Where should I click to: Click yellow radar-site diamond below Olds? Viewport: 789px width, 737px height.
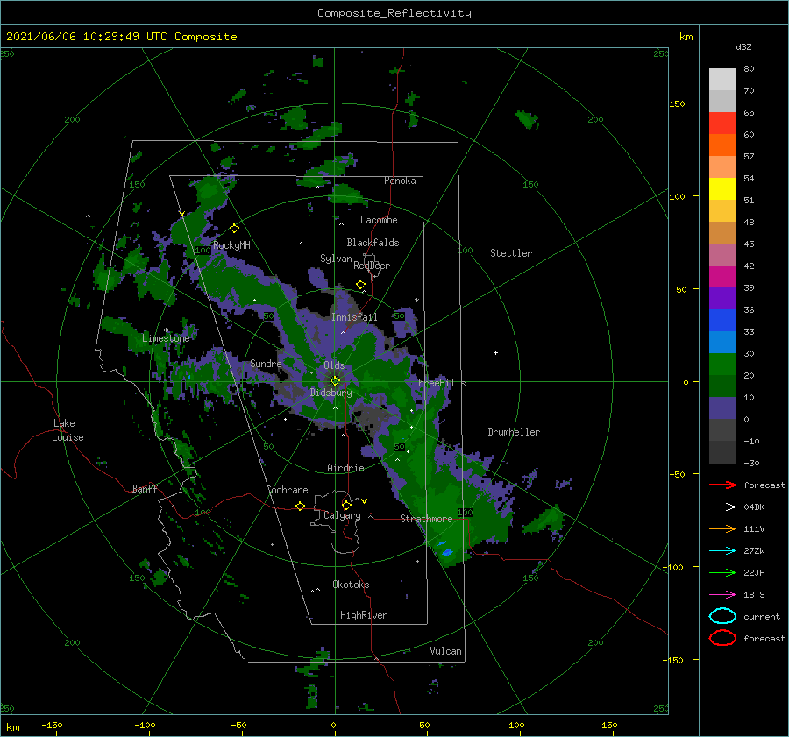335,381
